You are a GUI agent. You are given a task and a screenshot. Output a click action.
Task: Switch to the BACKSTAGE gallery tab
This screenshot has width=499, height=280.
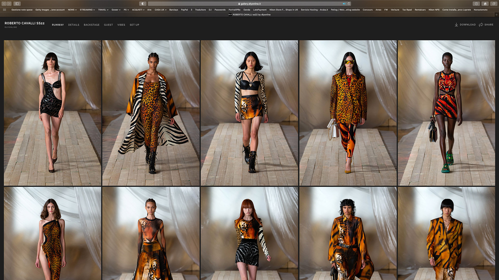[x=91, y=25]
